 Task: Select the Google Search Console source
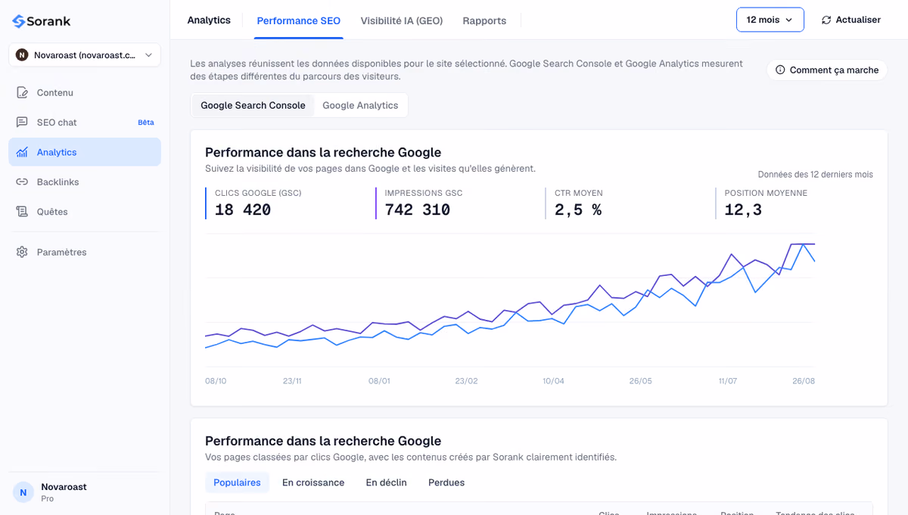point(253,105)
